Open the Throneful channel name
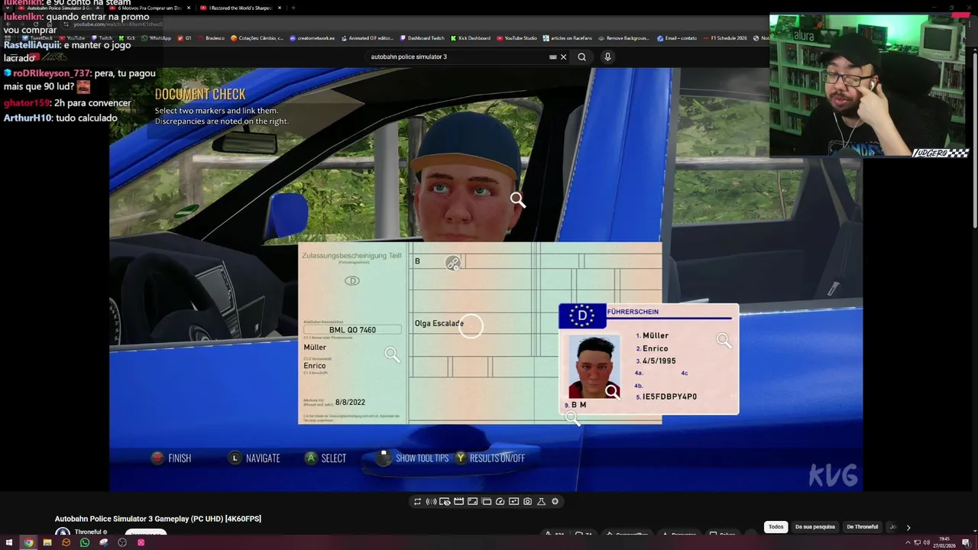978x550 pixels. (x=89, y=532)
